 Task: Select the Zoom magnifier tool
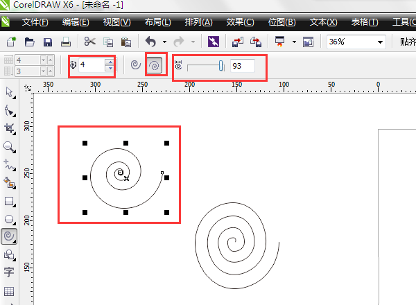10,147
